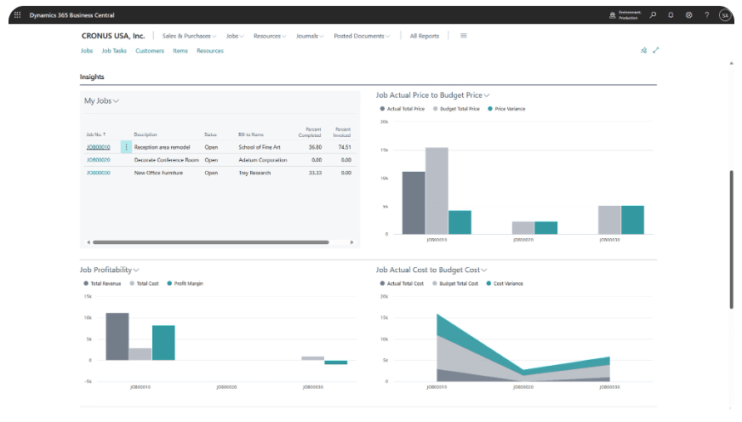Sort by the Bill-to Name column header

pyautogui.click(x=251, y=134)
